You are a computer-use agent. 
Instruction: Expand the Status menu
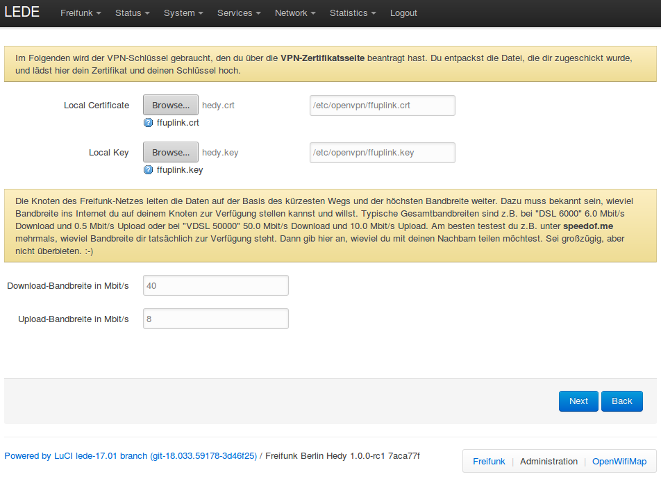click(x=132, y=13)
